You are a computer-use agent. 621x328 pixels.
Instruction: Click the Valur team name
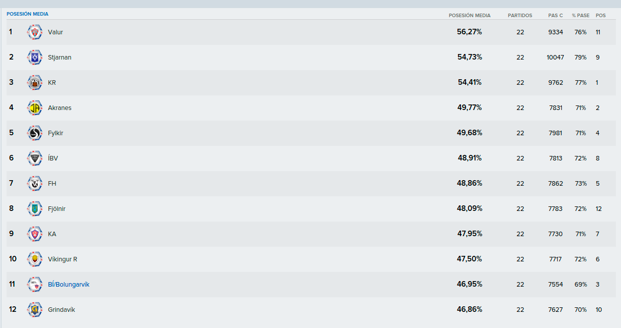tap(56, 32)
